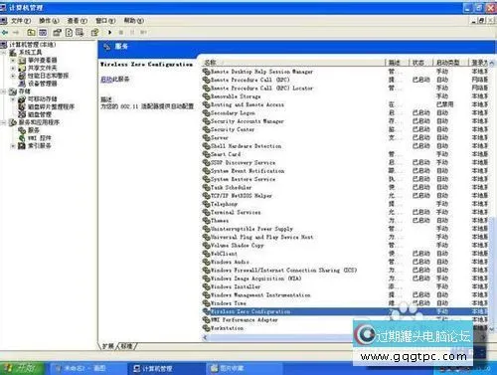Open the 窗口(W) menu

point(105,21)
